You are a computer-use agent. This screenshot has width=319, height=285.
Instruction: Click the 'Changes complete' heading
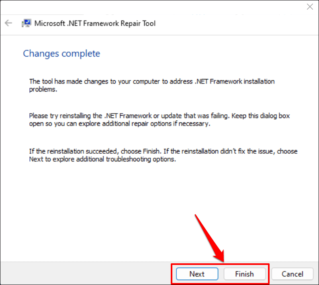click(61, 53)
